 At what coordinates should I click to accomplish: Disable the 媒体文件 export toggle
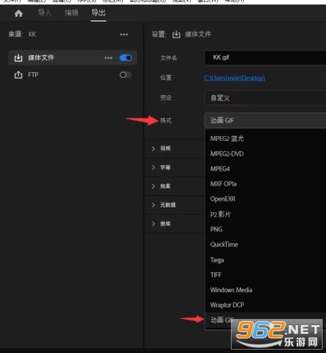pyautogui.click(x=126, y=58)
